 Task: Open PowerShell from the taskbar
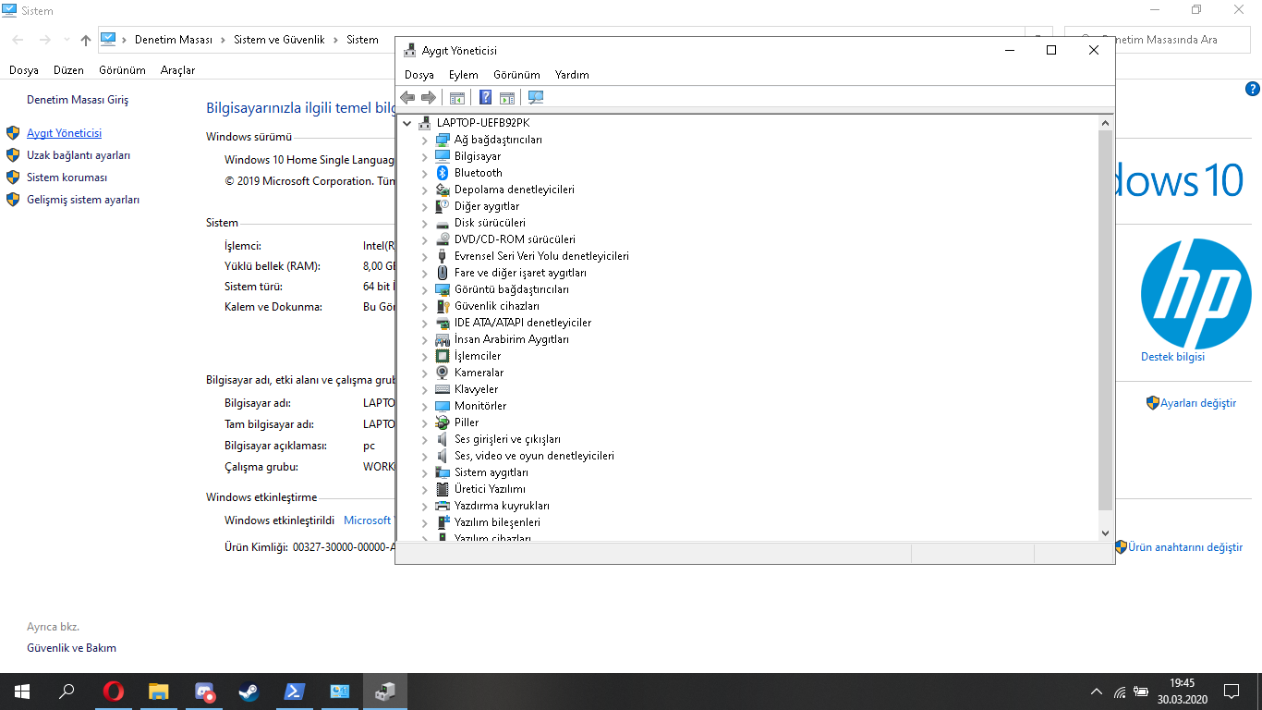(295, 692)
